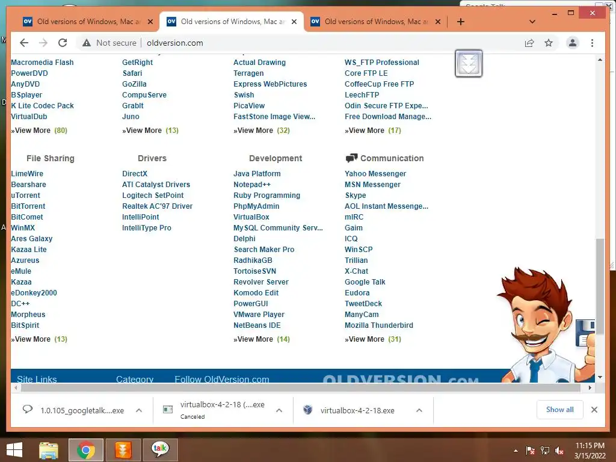The width and height of the screenshot is (616, 462).
Task: Click the network tray icon
Action: click(545, 451)
